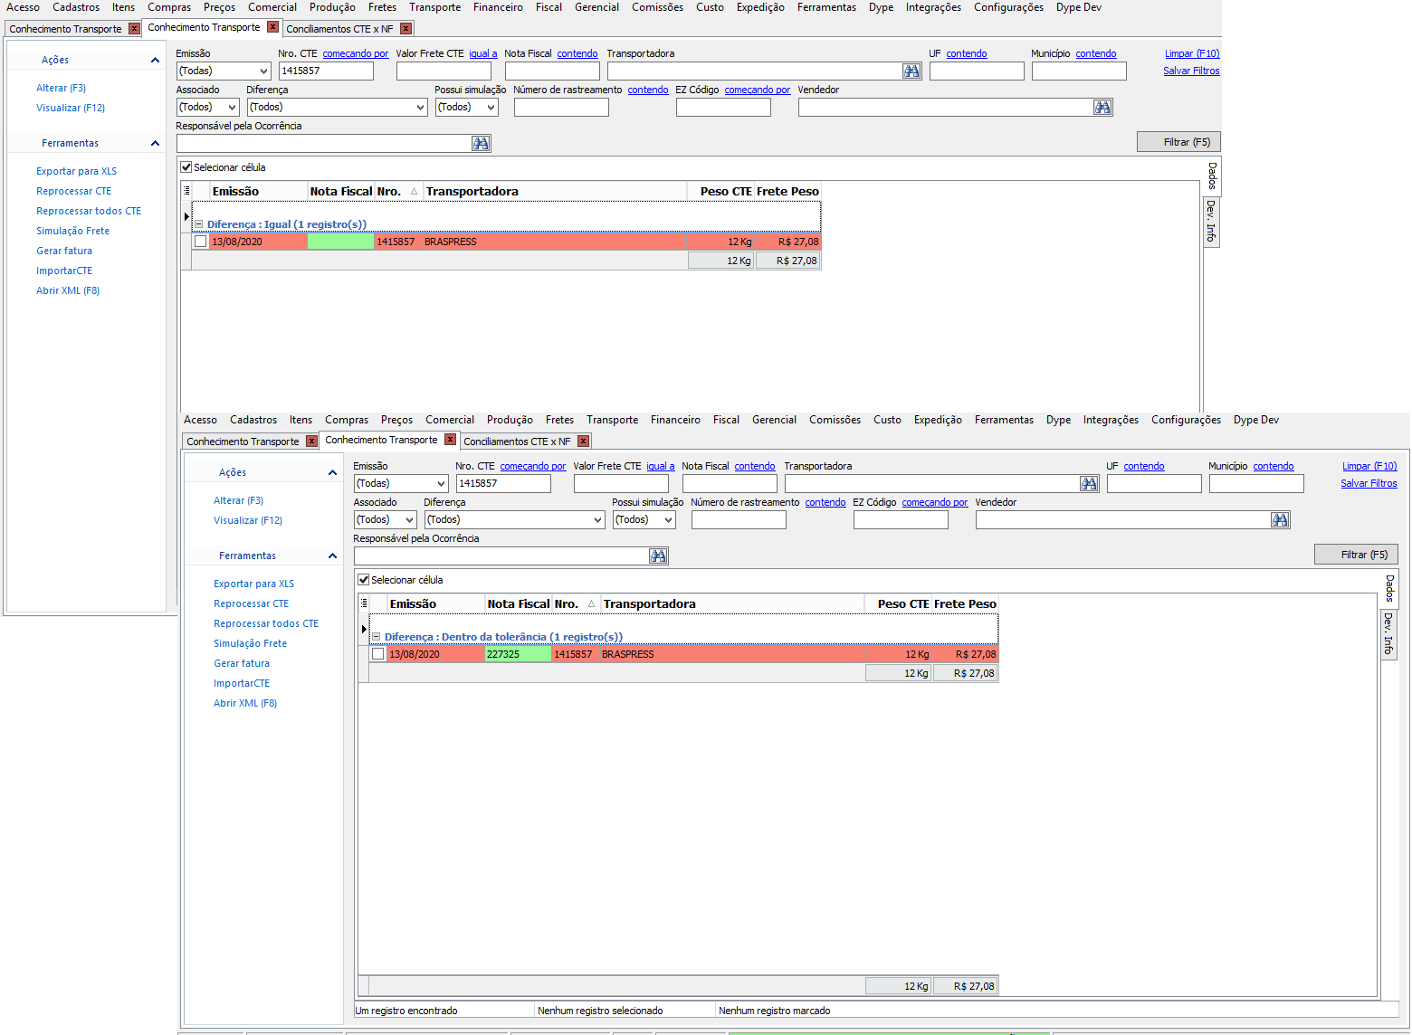
Task: Open Diferença dropdown in lower window
Action: point(597,520)
